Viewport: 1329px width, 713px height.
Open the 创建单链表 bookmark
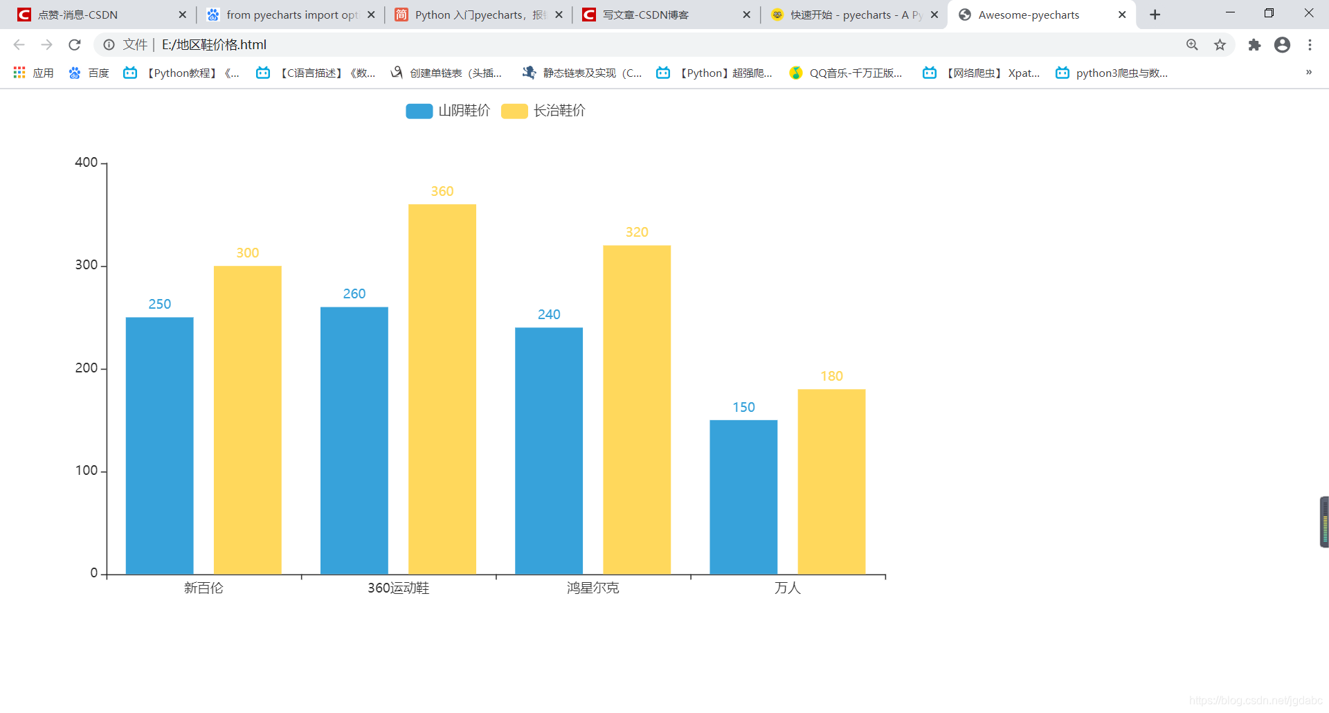(446, 73)
